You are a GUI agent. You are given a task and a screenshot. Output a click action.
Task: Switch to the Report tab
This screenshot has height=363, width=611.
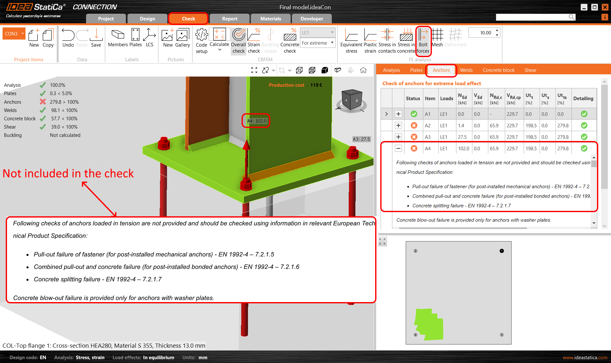click(229, 19)
